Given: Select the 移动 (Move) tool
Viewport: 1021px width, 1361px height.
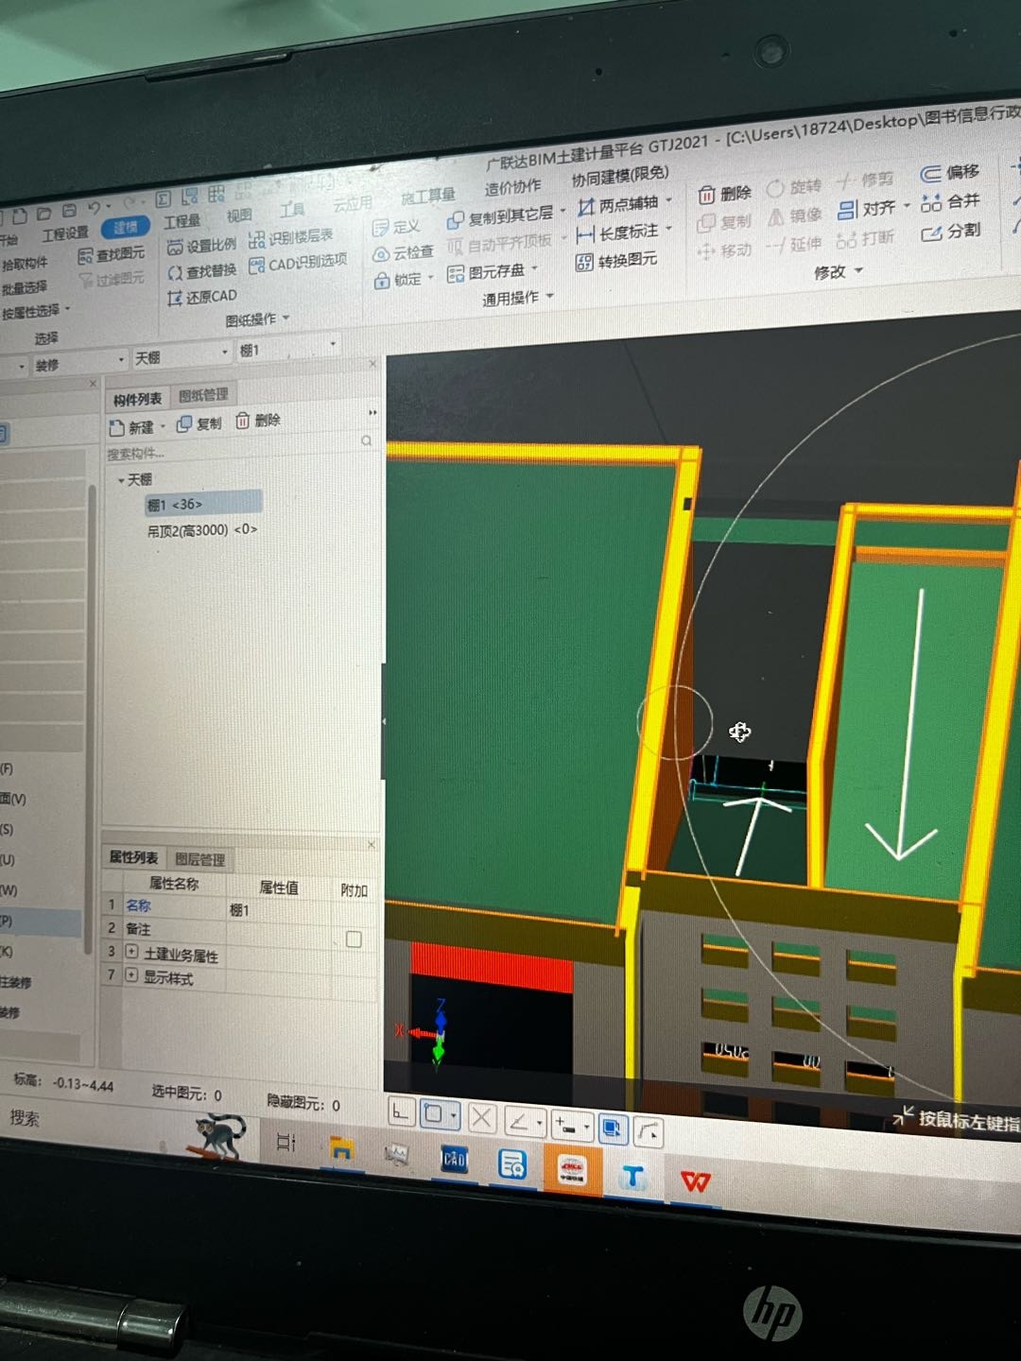Looking at the screenshot, I should [x=724, y=251].
